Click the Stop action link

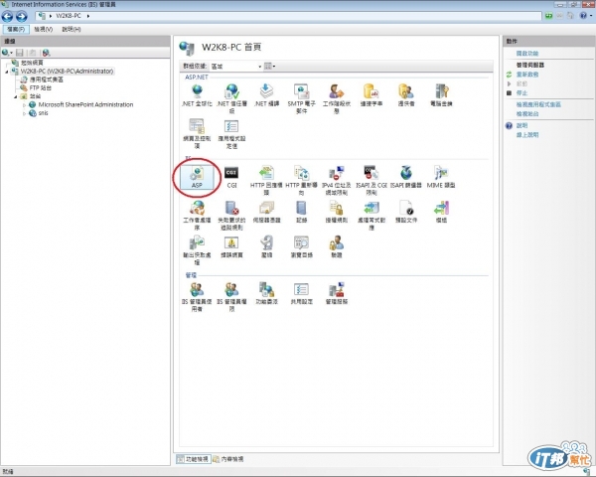coord(521,93)
